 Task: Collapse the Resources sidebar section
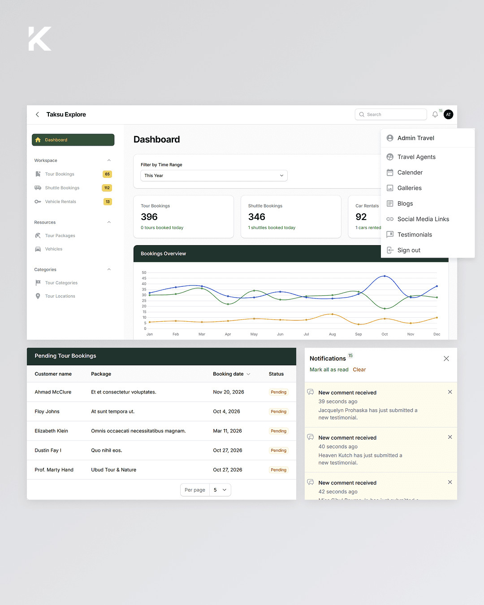pos(109,222)
